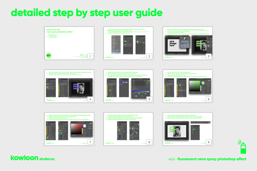Viewport: 257px width, 171px height.
Task: Click 'fluorescent neon spray photoshop effect' footer text
Action: [212, 159]
